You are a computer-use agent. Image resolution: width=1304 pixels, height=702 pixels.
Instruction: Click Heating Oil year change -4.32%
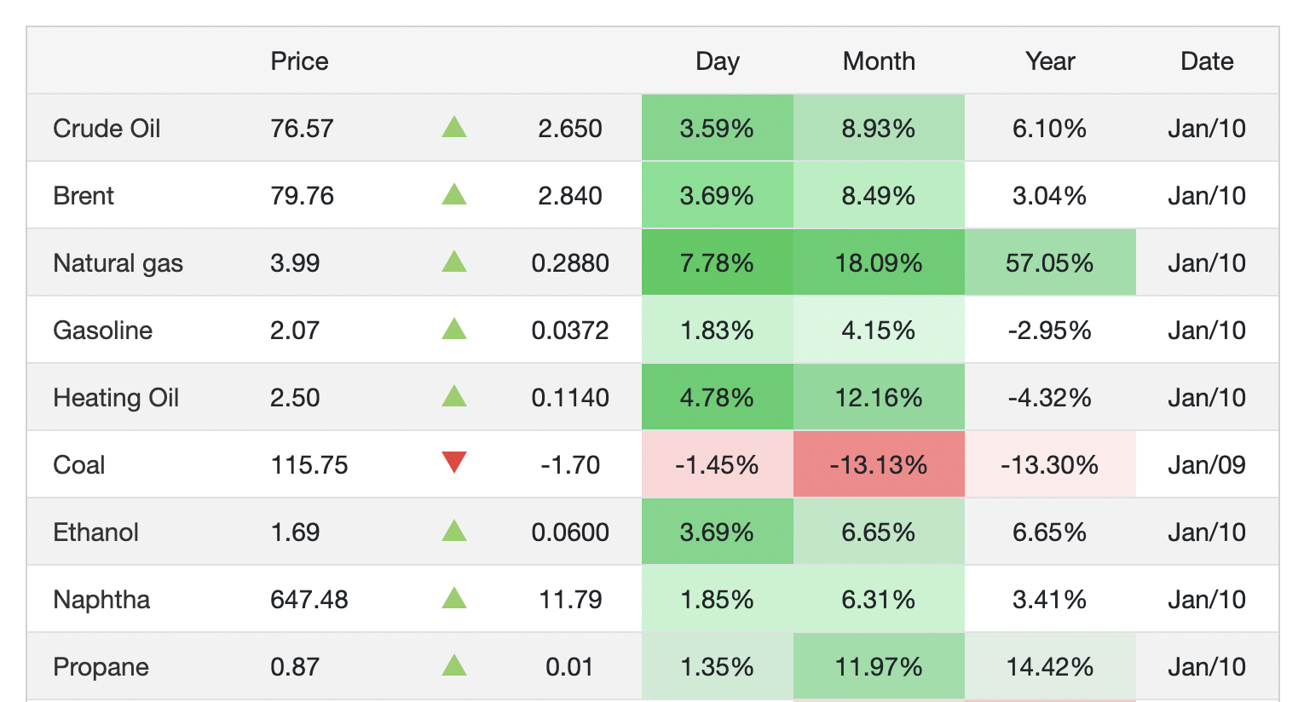1049,398
